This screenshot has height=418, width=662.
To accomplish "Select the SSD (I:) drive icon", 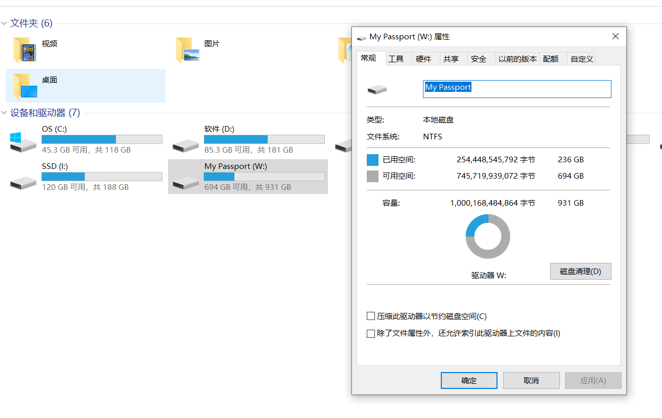I will 23,182.
